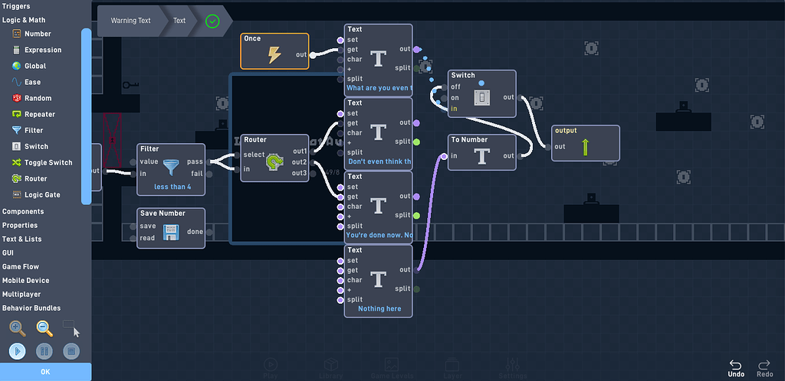Undo the last action

pyautogui.click(x=736, y=369)
